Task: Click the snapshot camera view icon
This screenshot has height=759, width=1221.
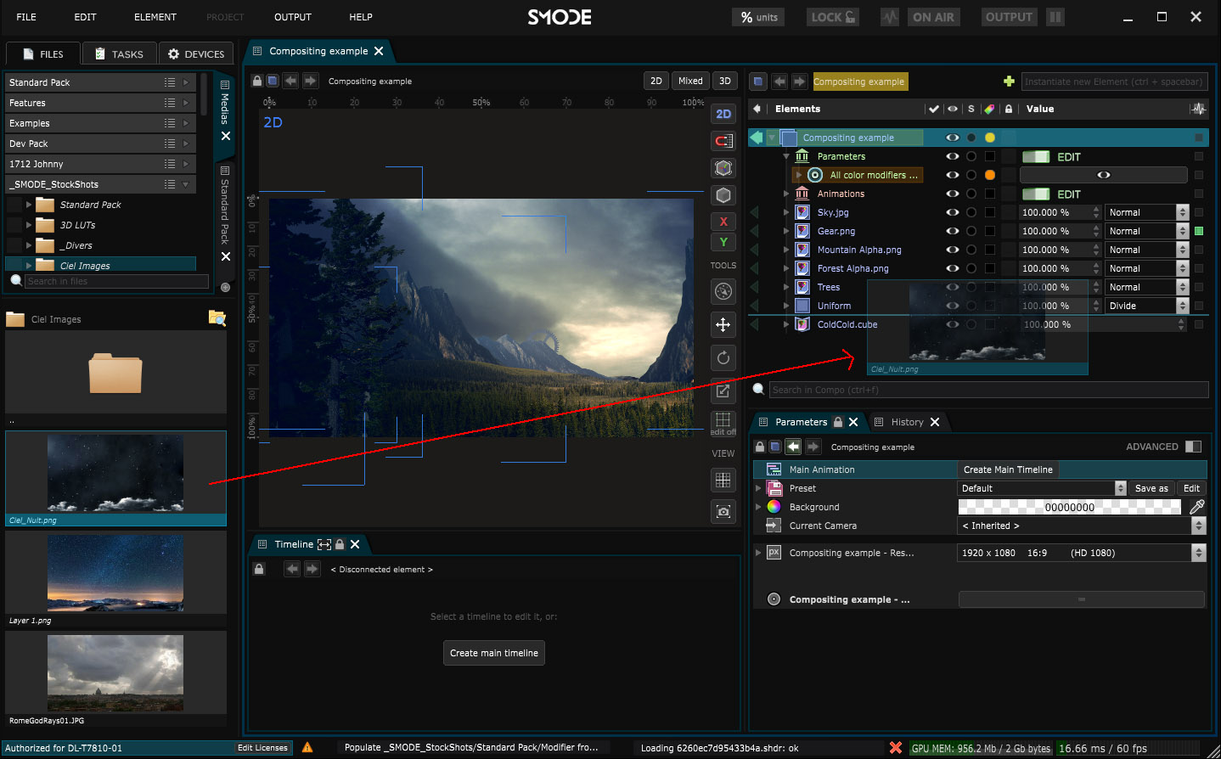Action: [x=723, y=511]
